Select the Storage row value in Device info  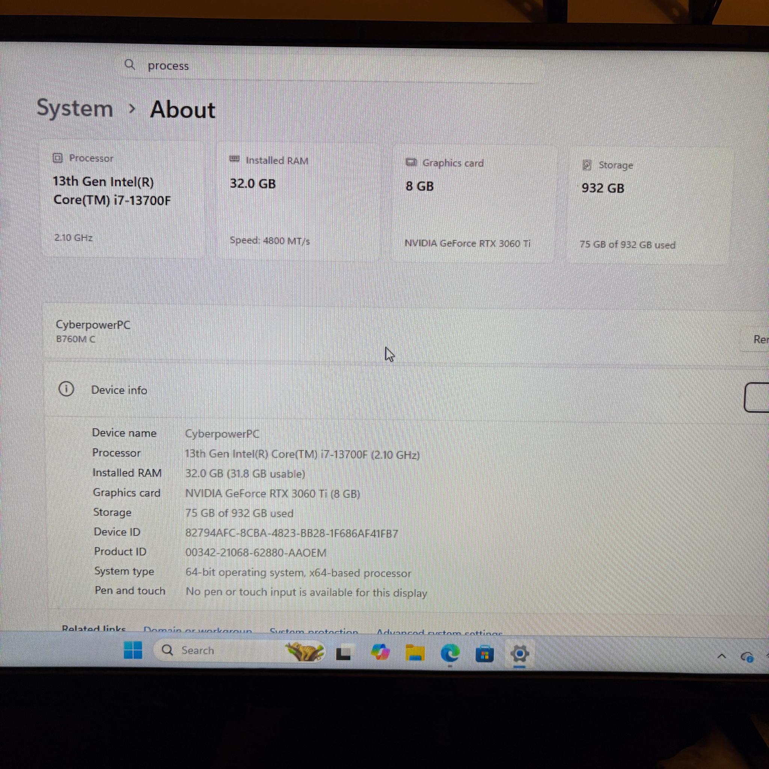[239, 513]
